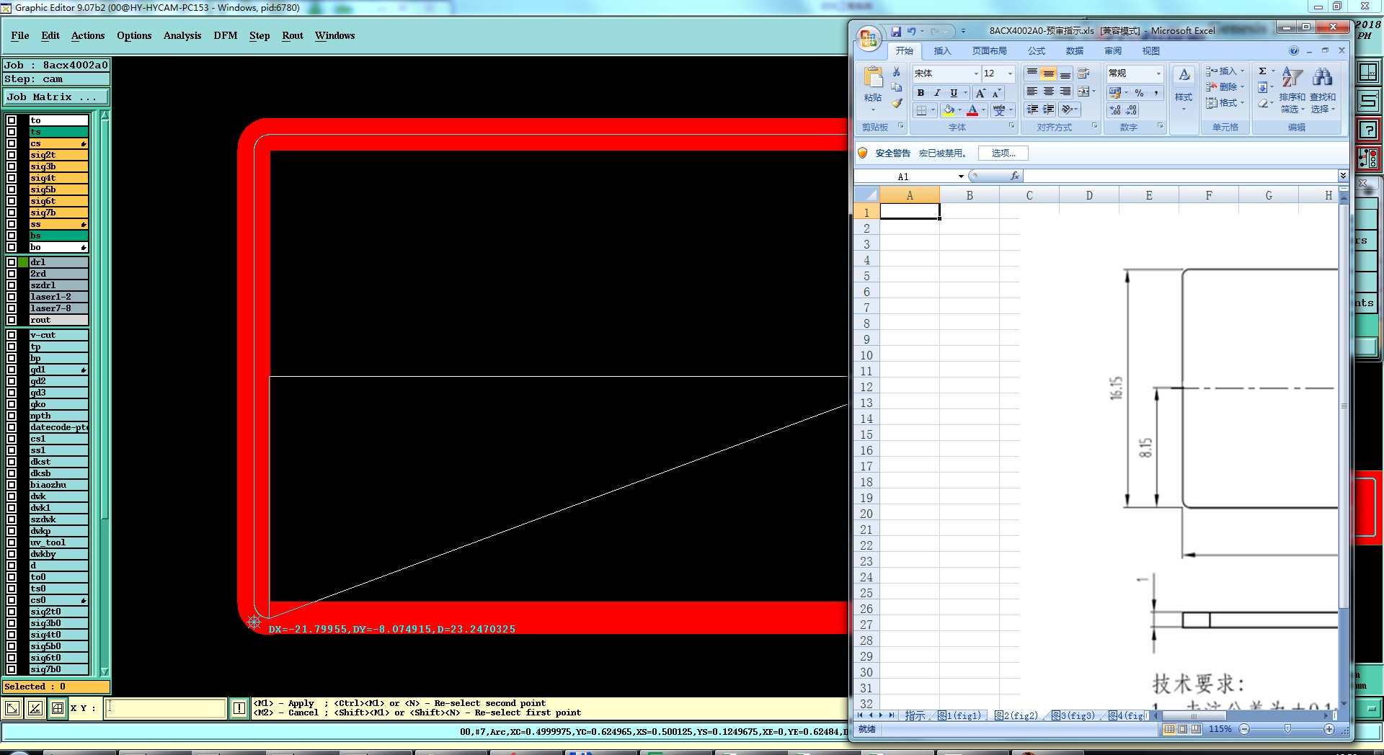
Task: Increase font size in Excel ribbon
Action: 980,93
